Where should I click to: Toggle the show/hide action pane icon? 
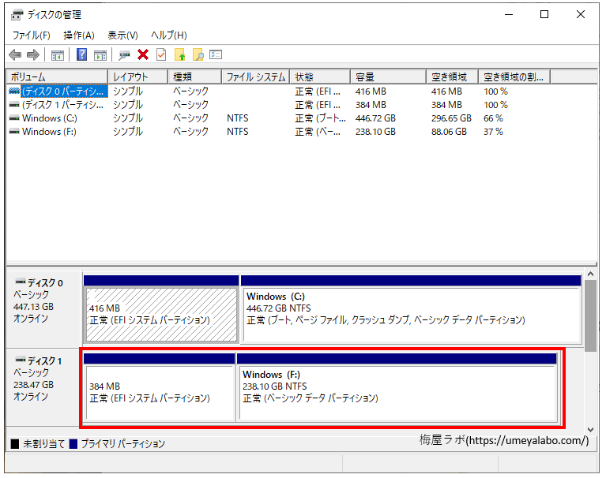click(100, 55)
